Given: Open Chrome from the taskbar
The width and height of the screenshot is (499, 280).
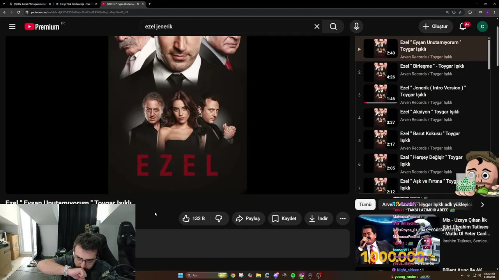Looking at the screenshot, I should click(x=233, y=275).
